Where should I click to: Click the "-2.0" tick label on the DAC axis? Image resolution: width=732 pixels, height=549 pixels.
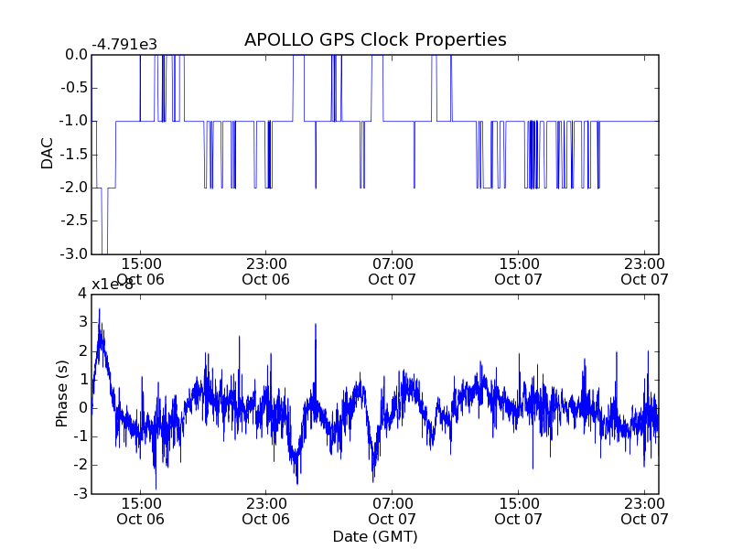pyautogui.click(x=74, y=188)
